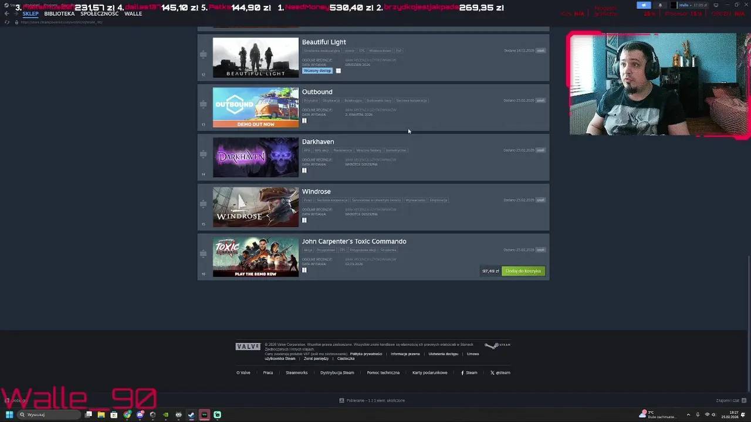Image resolution: width=751 pixels, height=422 pixels.
Task: Remove Beautiful Light from wishlist
Action: [540, 50]
